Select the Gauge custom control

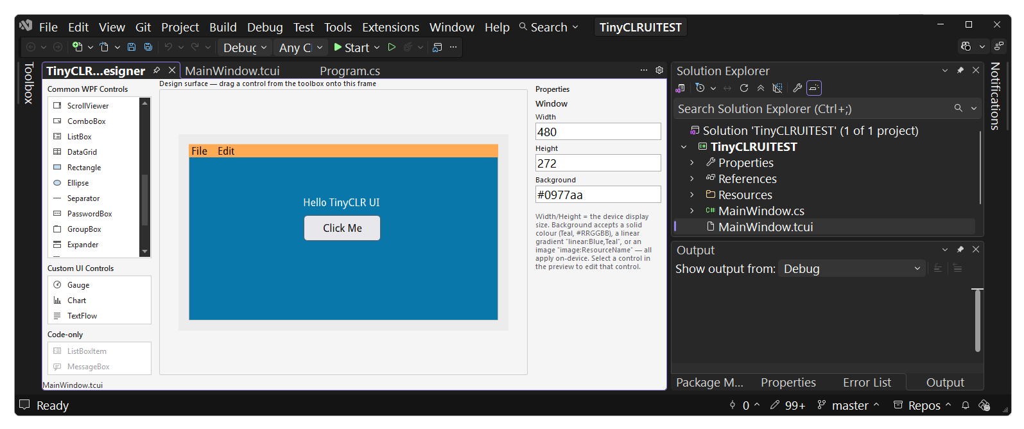[99, 285]
